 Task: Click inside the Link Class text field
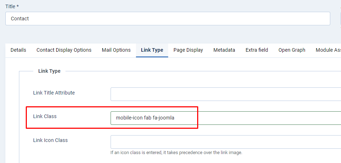click(225, 118)
